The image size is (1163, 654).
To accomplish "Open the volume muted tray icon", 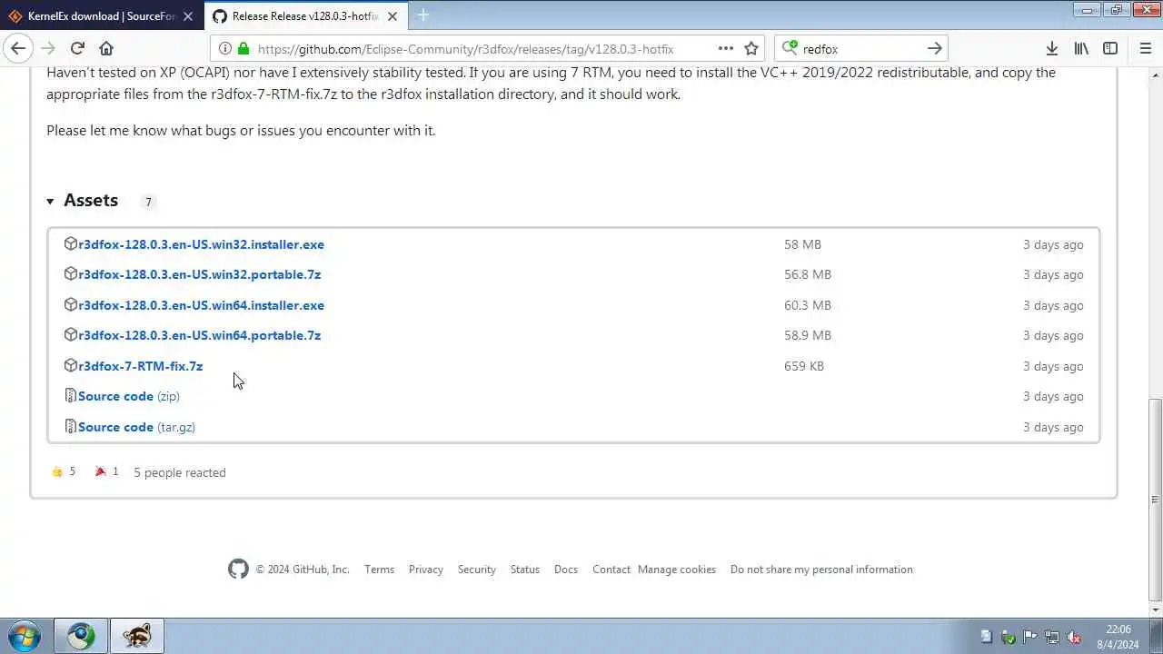I will (1073, 637).
